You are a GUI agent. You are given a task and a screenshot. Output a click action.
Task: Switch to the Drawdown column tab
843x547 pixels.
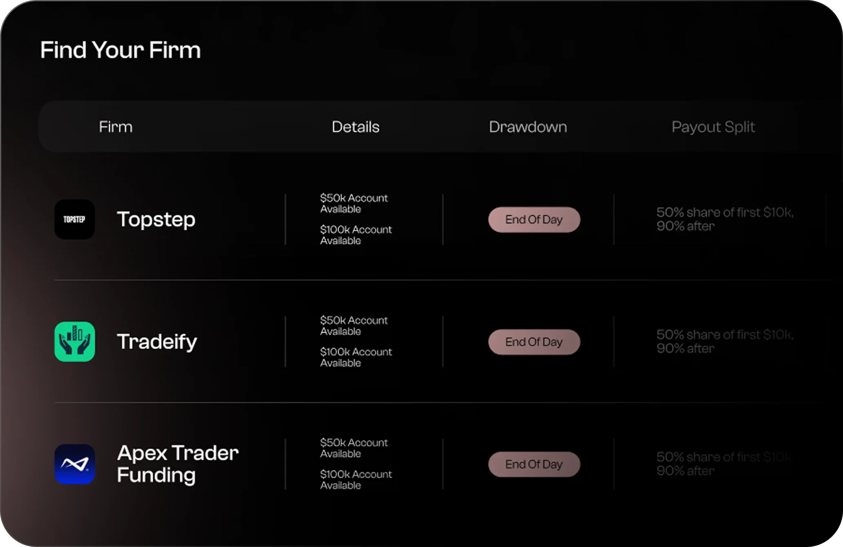[528, 127]
